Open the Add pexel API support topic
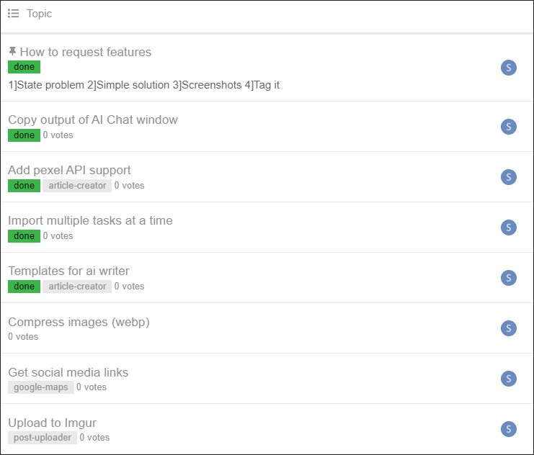534x455 pixels. (x=69, y=170)
